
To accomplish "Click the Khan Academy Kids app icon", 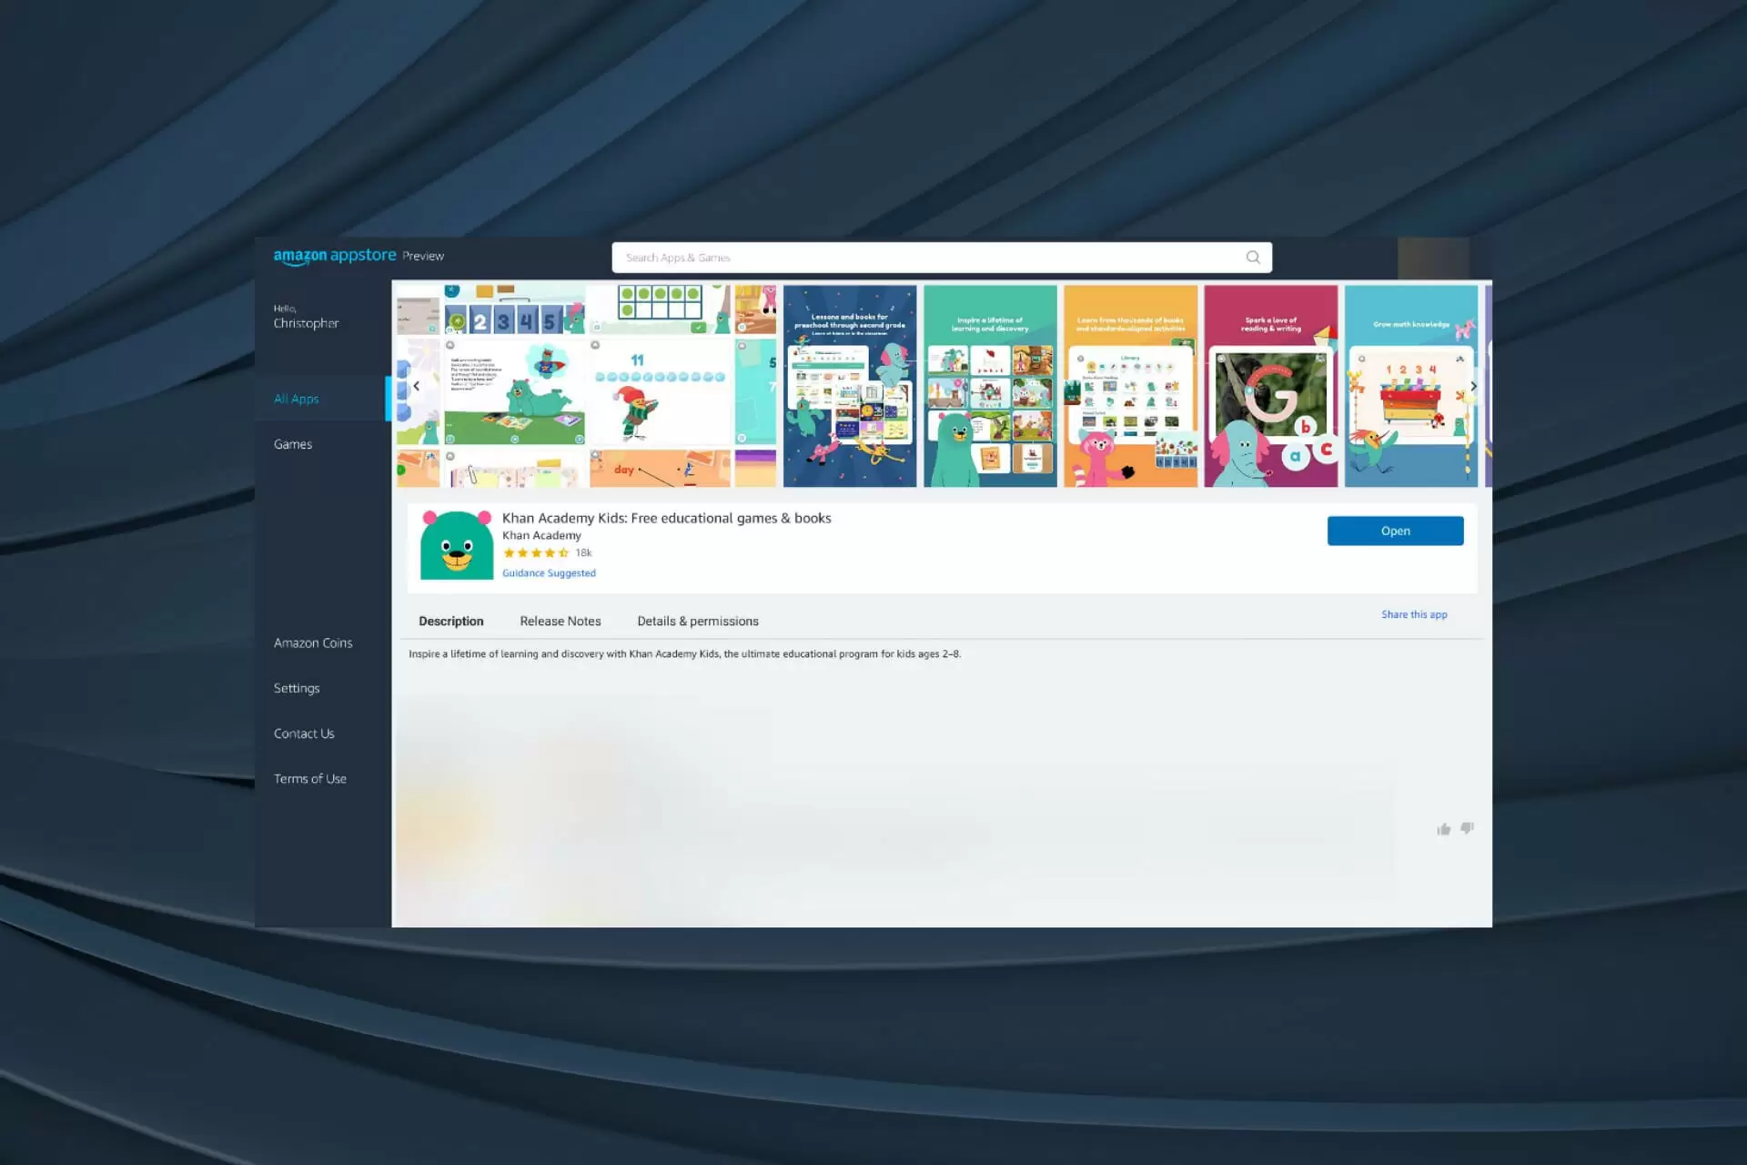I will pyautogui.click(x=456, y=543).
